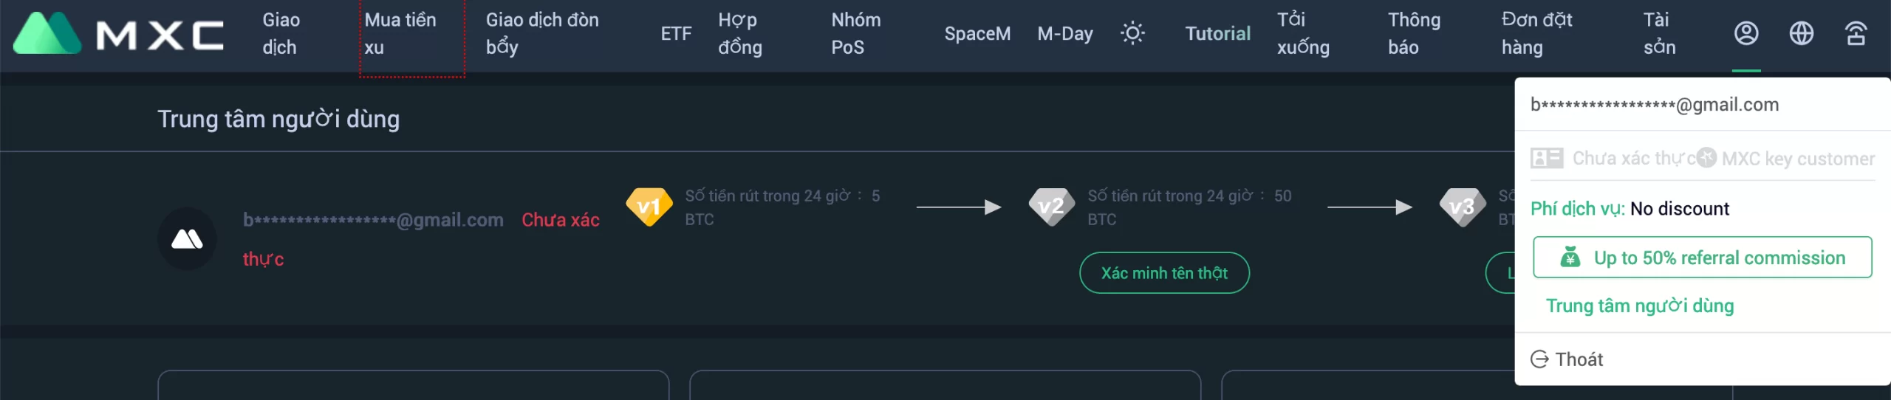Screen dimensions: 1891x400
Task: Open the Giao dịch menu
Action: pos(281,33)
